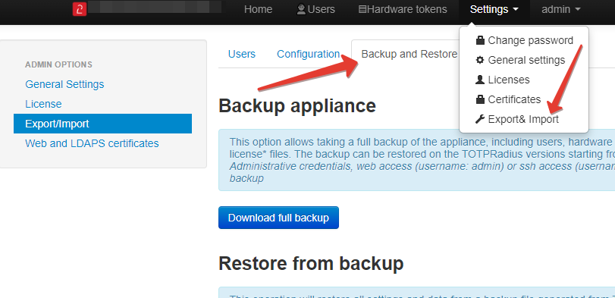Open General Settings in admin options sidebar
The height and width of the screenshot is (298, 615).
point(64,84)
